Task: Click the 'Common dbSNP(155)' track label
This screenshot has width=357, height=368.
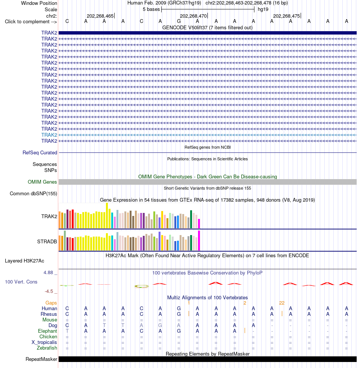Action: click(x=33, y=194)
